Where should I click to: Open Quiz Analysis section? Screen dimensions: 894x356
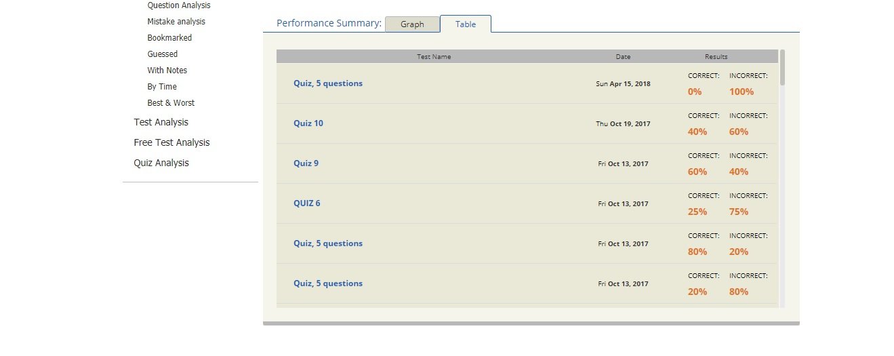(161, 163)
